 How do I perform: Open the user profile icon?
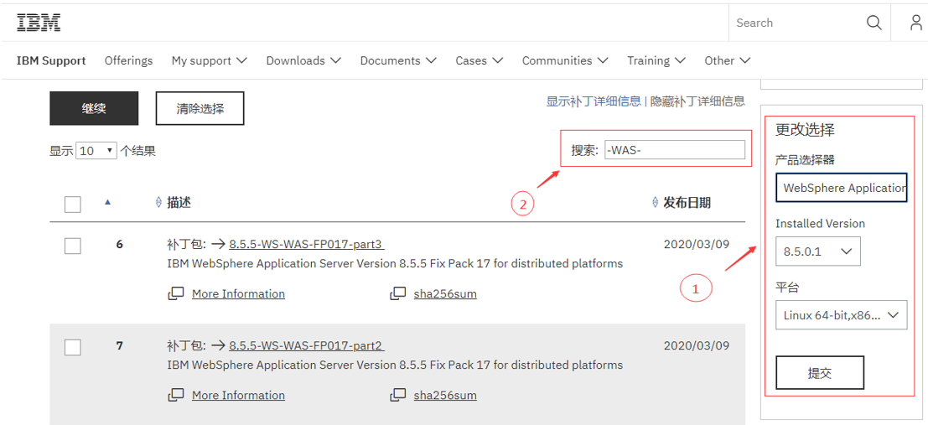pos(916,23)
